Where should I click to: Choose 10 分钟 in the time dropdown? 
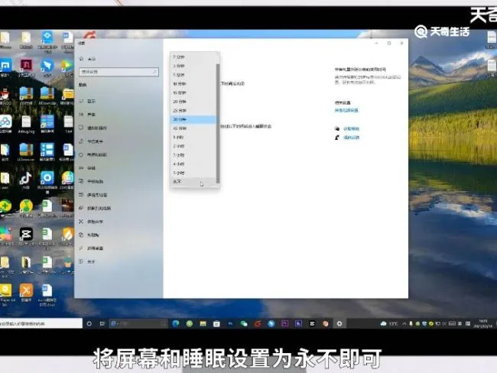(193, 84)
